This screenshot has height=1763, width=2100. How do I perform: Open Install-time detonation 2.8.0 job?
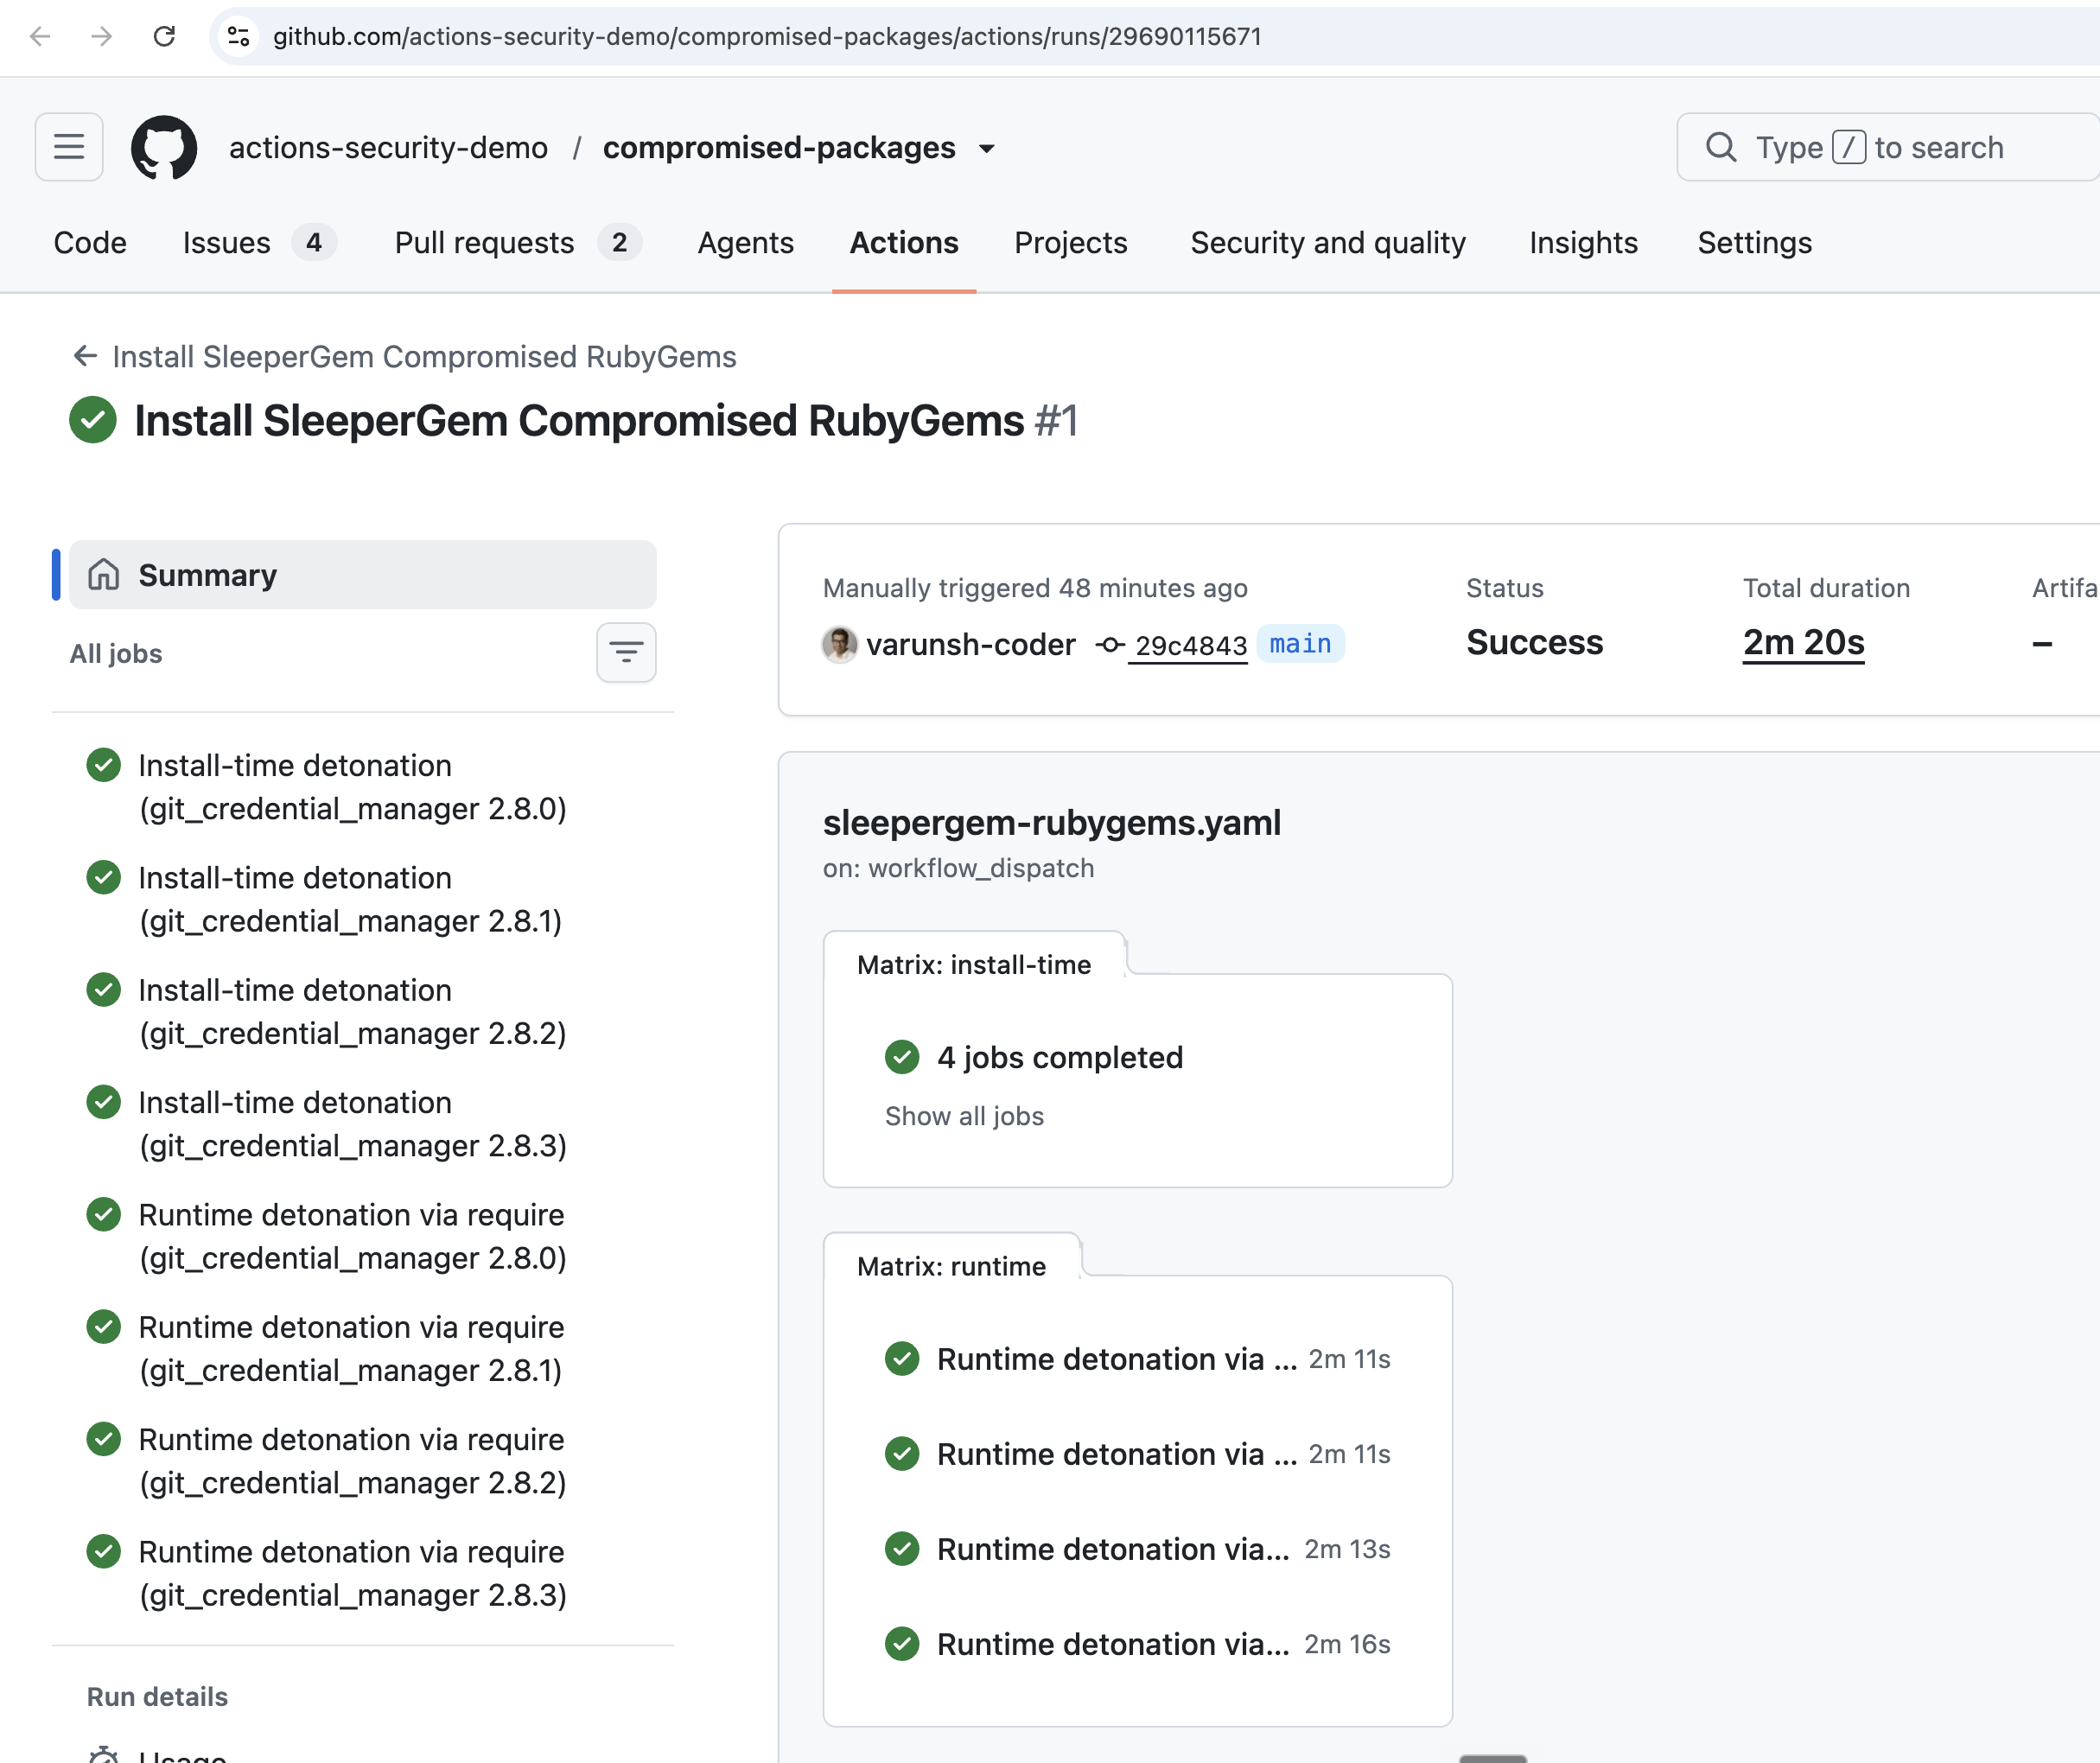353,787
